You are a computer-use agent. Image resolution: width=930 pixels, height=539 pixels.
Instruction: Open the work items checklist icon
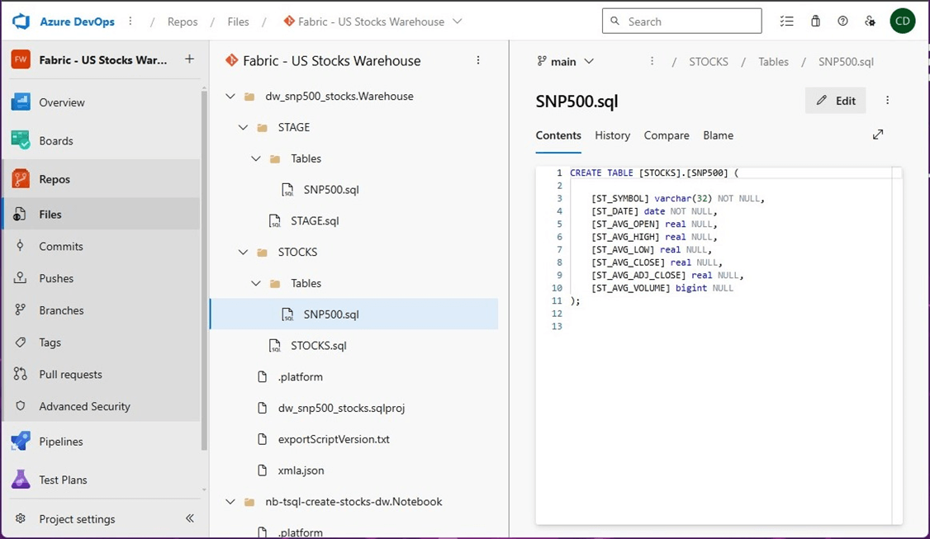coord(787,21)
